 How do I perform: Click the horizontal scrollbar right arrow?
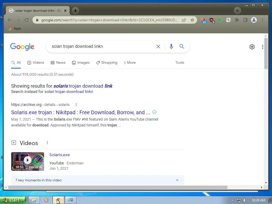(x=261, y=187)
